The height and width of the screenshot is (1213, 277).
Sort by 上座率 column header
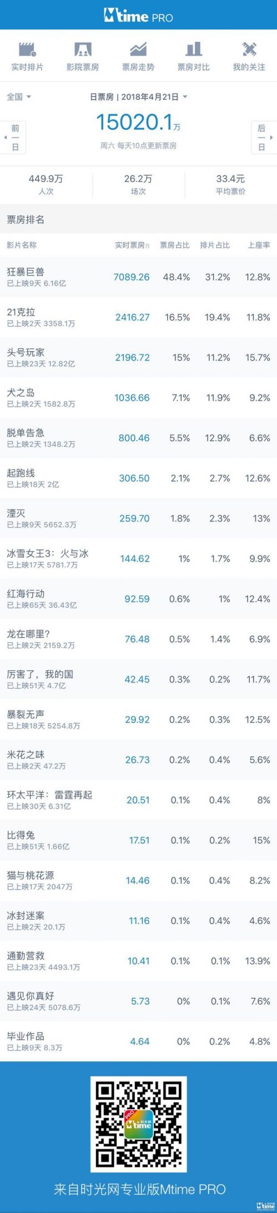[259, 245]
